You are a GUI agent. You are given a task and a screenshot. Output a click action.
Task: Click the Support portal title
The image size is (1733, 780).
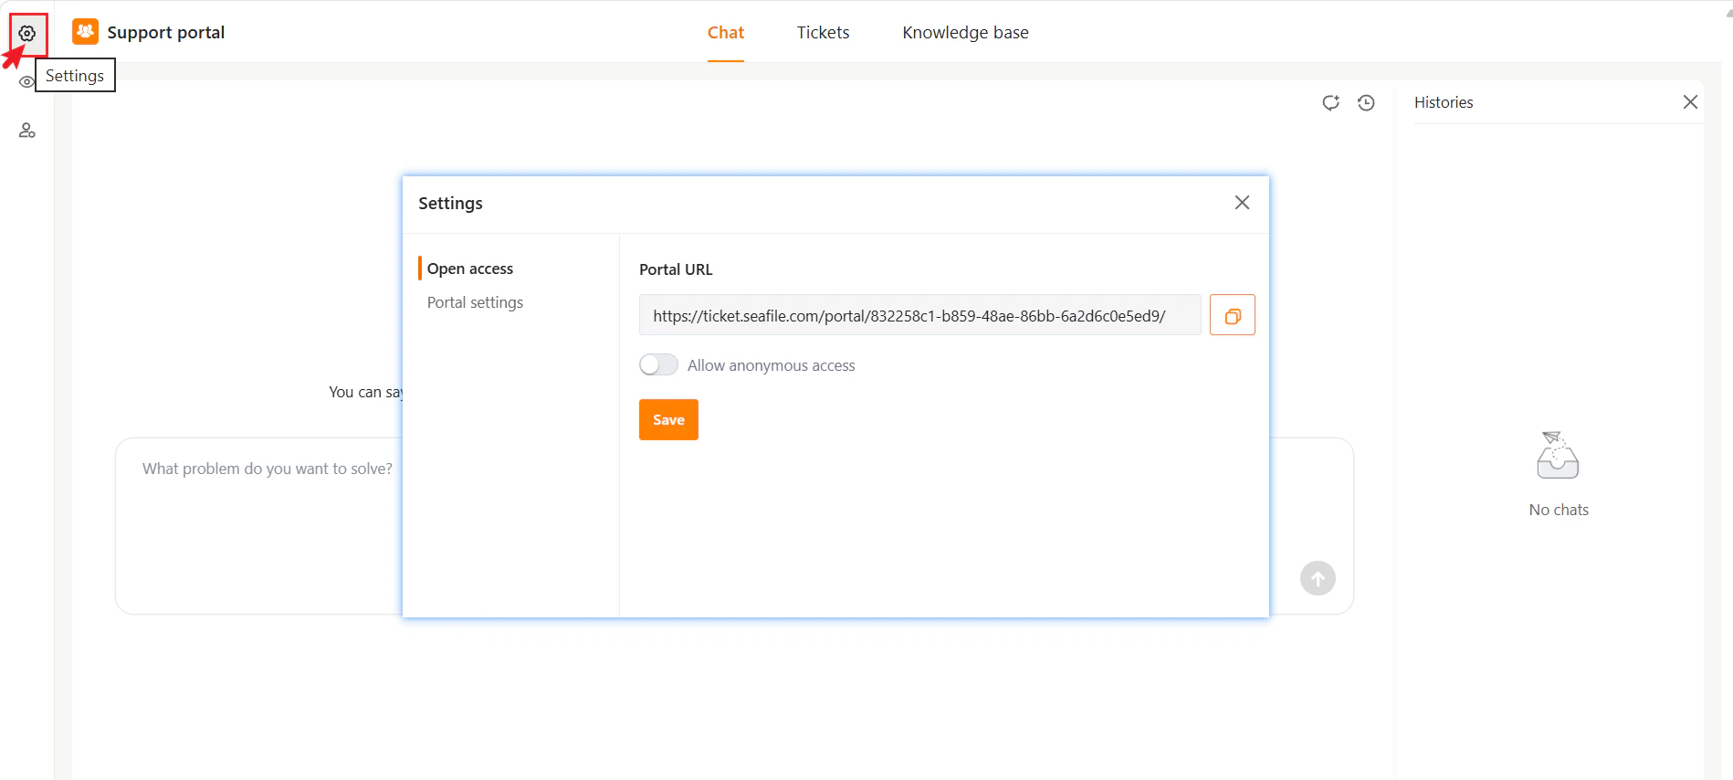(166, 33)
